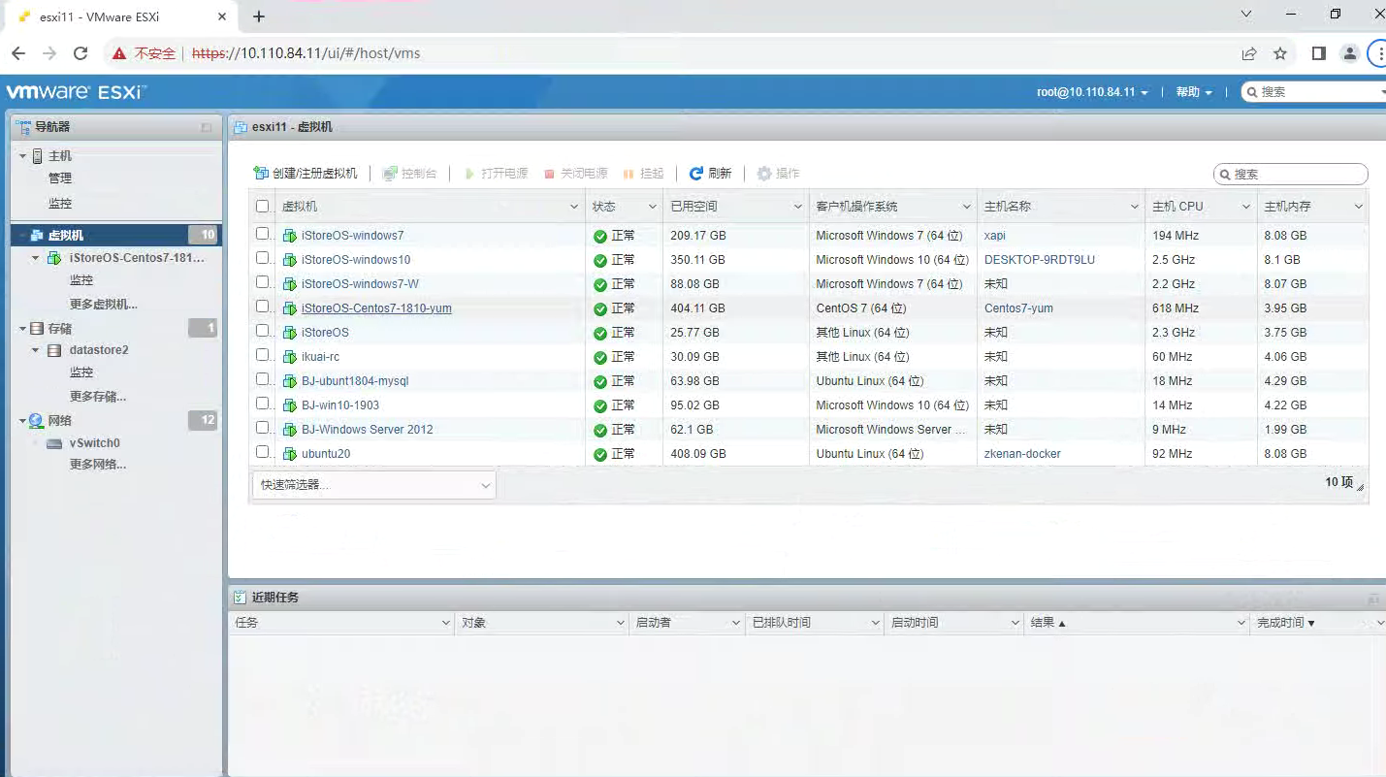
Task: Click the datastore2 storage icon
Action: point(54,350)
